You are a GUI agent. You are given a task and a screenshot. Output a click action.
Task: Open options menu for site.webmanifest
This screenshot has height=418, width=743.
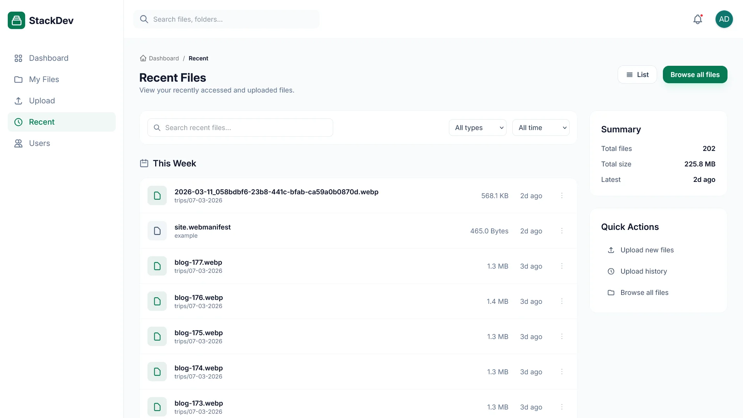coord(562,231)
